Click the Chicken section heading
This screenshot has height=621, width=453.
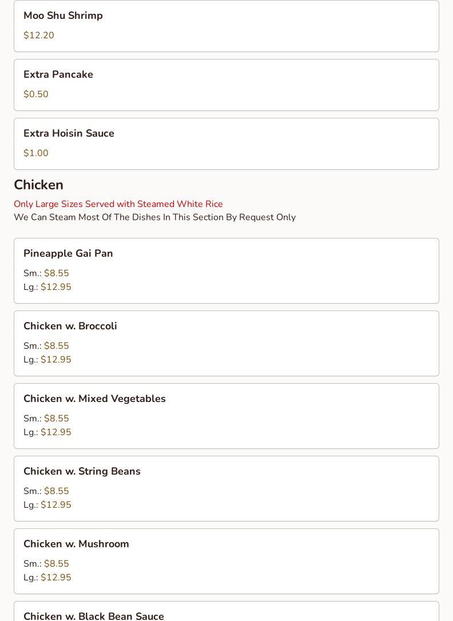pos(38,185)
